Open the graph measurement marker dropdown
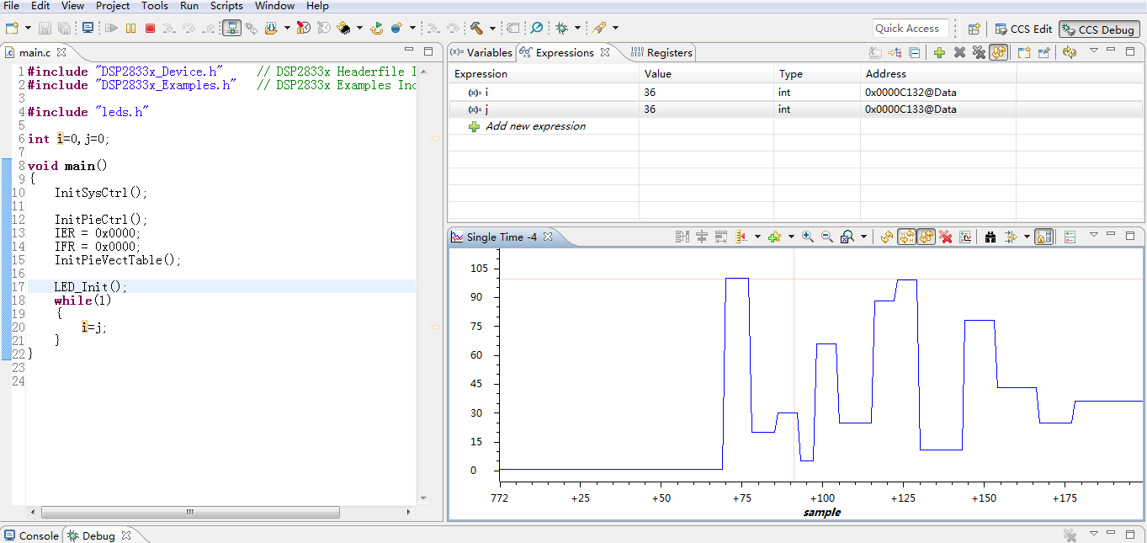This screenshot has width=1147, height=543. point(757,237)
